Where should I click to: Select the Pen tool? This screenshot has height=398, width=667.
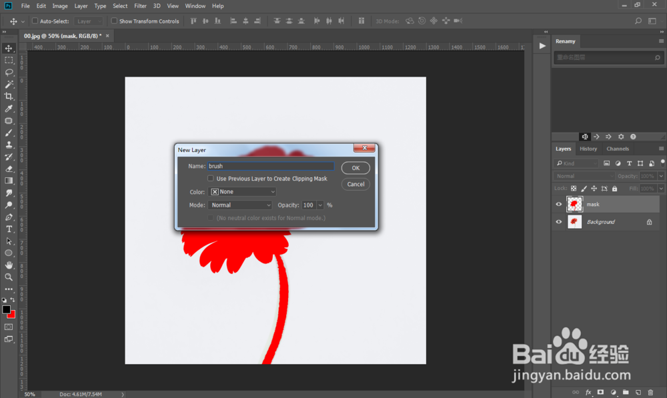9,217
